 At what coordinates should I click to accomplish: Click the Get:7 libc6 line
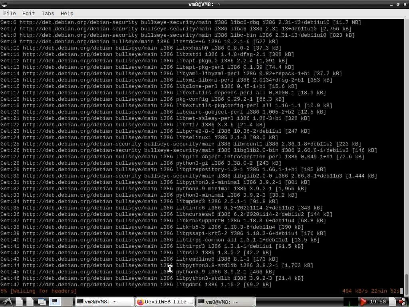click(x=176, y=29)
